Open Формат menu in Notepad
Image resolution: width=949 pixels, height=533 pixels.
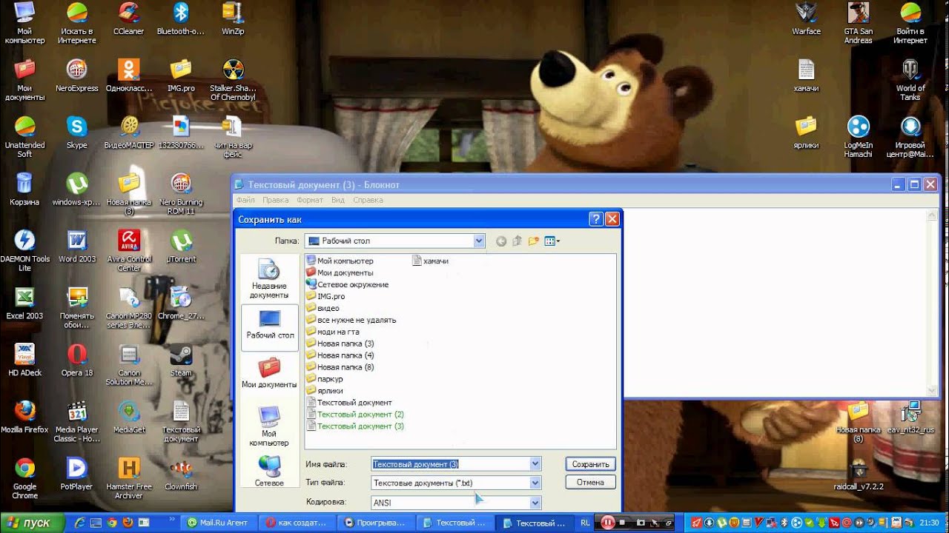click(310, 200)
